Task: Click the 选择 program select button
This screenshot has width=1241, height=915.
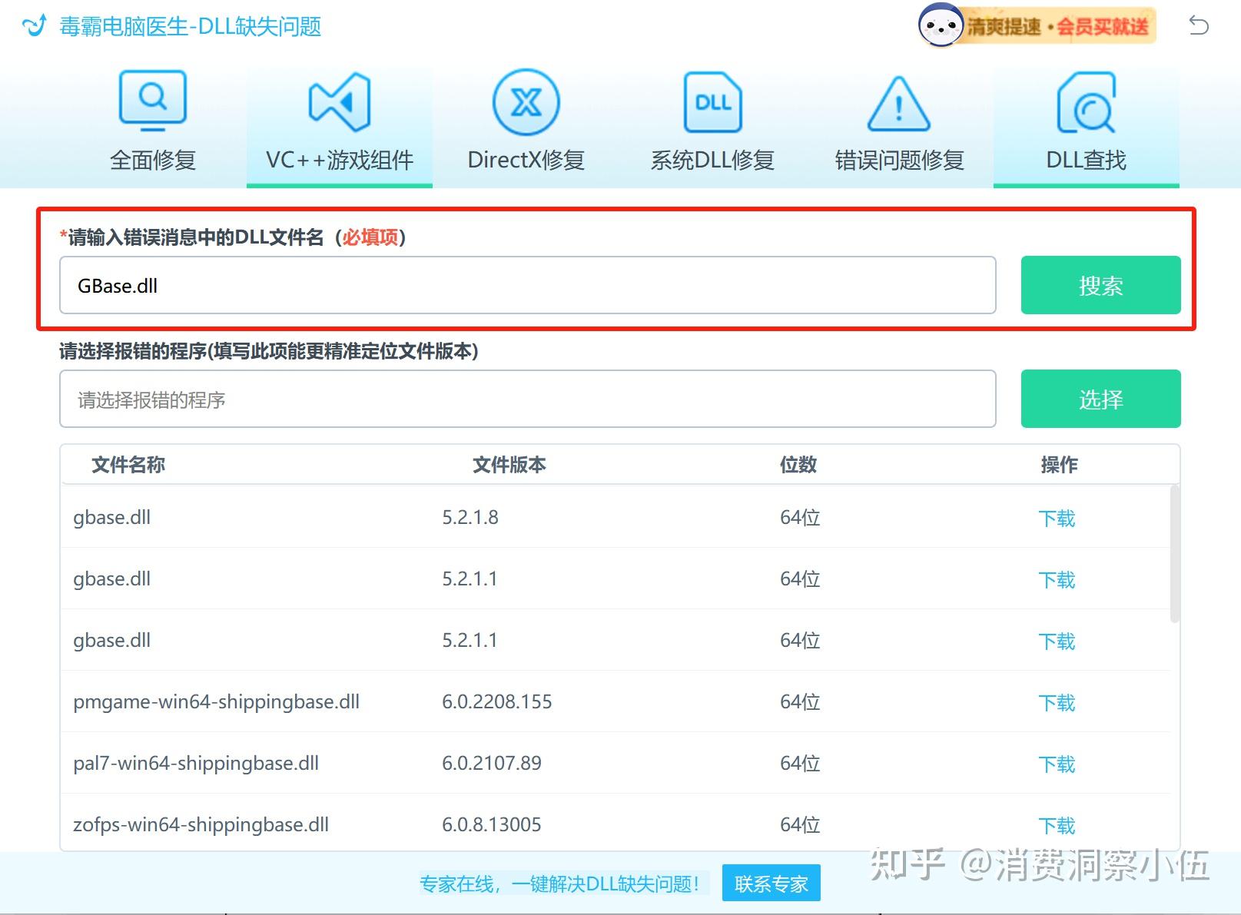Action: pyautogui.click(x=1100, y=399)
